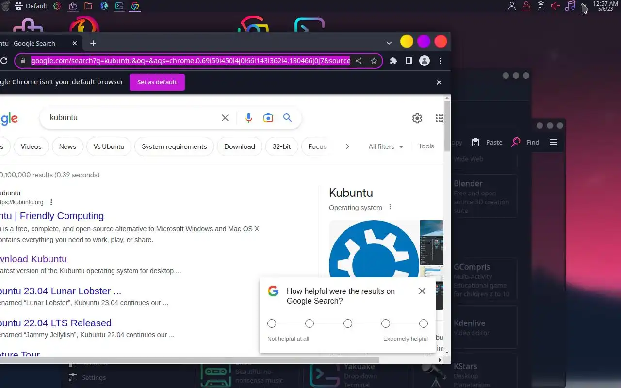Open the application launcher in top panel
The image size is (621, 388).
(5, 6)
